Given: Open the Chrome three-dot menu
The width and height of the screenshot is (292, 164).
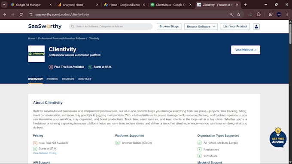Looking at the screenshot, I should 287,14.
